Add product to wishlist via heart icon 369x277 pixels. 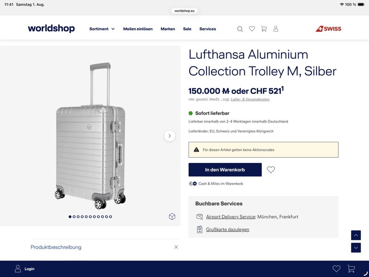[270, 170]
